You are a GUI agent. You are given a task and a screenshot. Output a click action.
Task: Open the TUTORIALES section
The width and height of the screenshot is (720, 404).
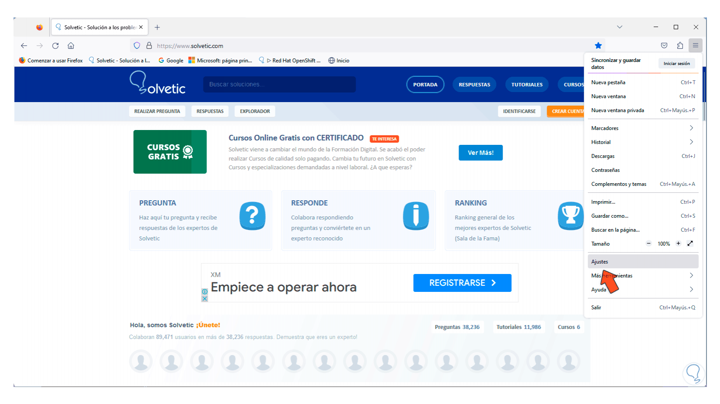(x=527, y=85)
